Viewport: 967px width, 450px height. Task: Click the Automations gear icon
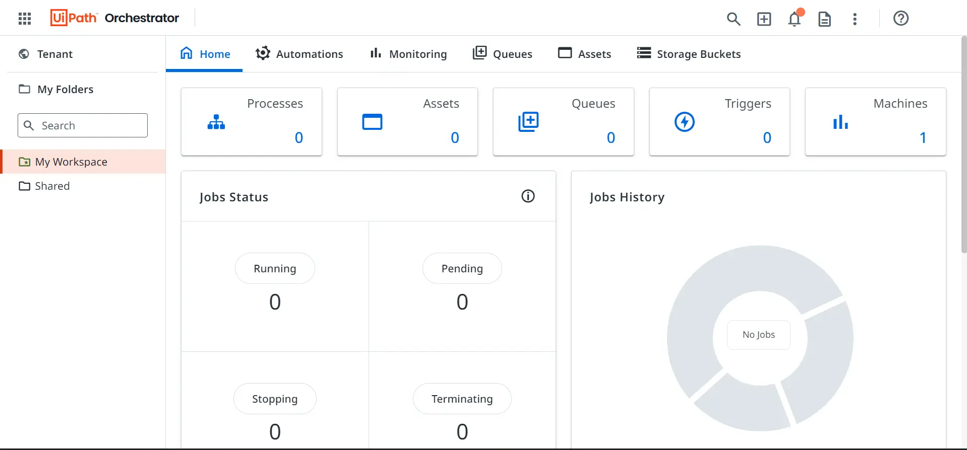tap(263, 53)
